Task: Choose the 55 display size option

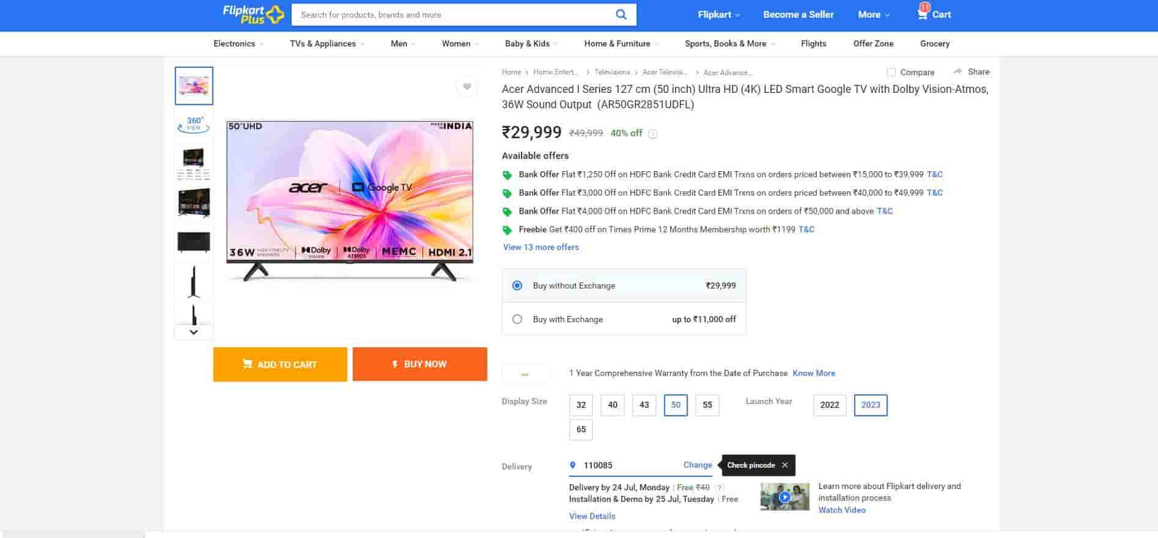Action: (707, 405)
